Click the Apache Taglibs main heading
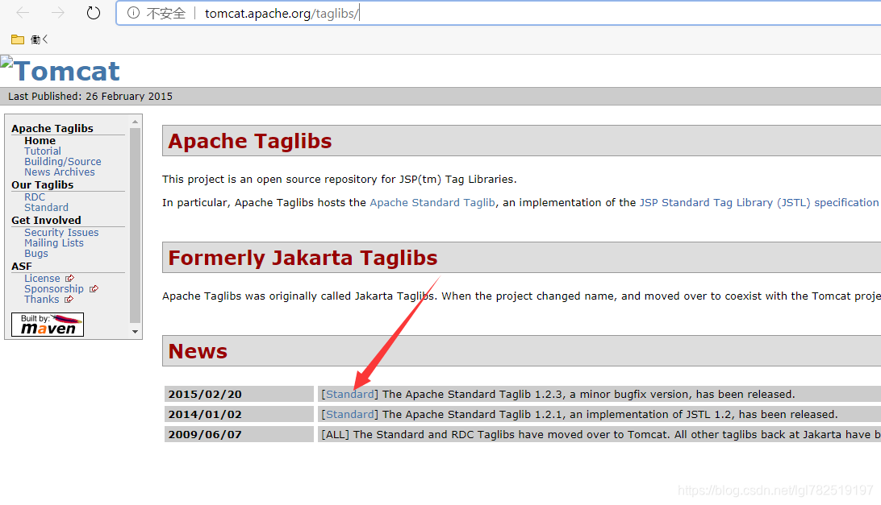 [250, 141]
